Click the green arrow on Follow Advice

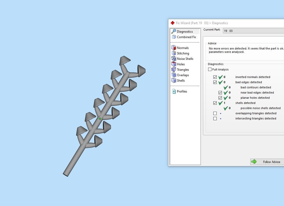254,161
